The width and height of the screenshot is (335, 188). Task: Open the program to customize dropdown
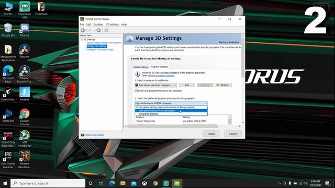(x=156, y=85)
